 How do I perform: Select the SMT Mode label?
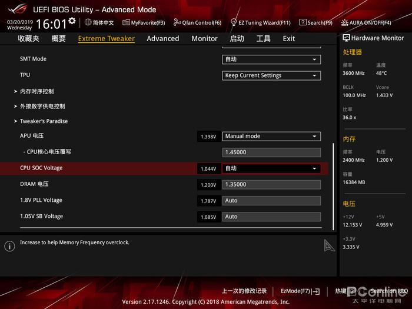(x=33, y=59)
